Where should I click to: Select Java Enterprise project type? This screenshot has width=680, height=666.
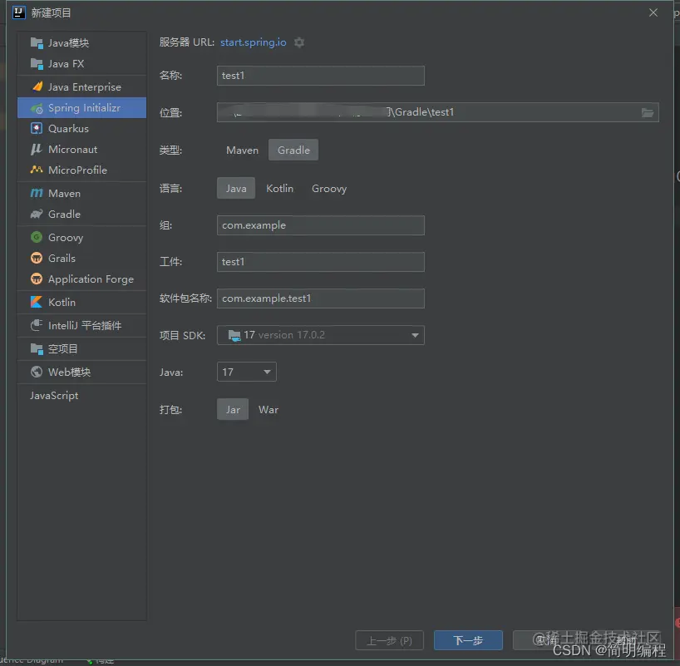(82, 86)
